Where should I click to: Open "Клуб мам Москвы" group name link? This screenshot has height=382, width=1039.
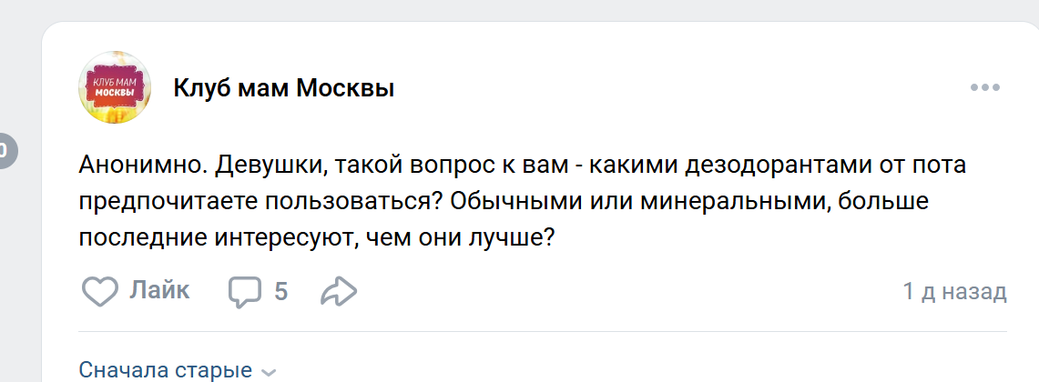point(284,87)
